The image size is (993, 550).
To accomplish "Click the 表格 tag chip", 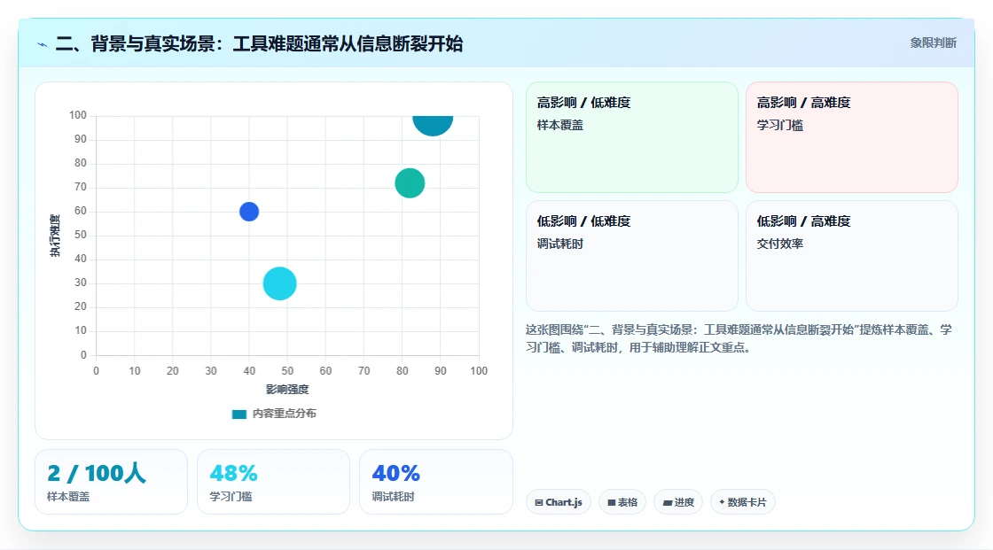I will pos(622,502).
